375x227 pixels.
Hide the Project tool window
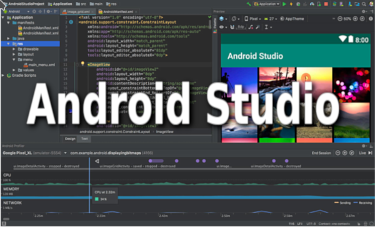tap(56, 11)
